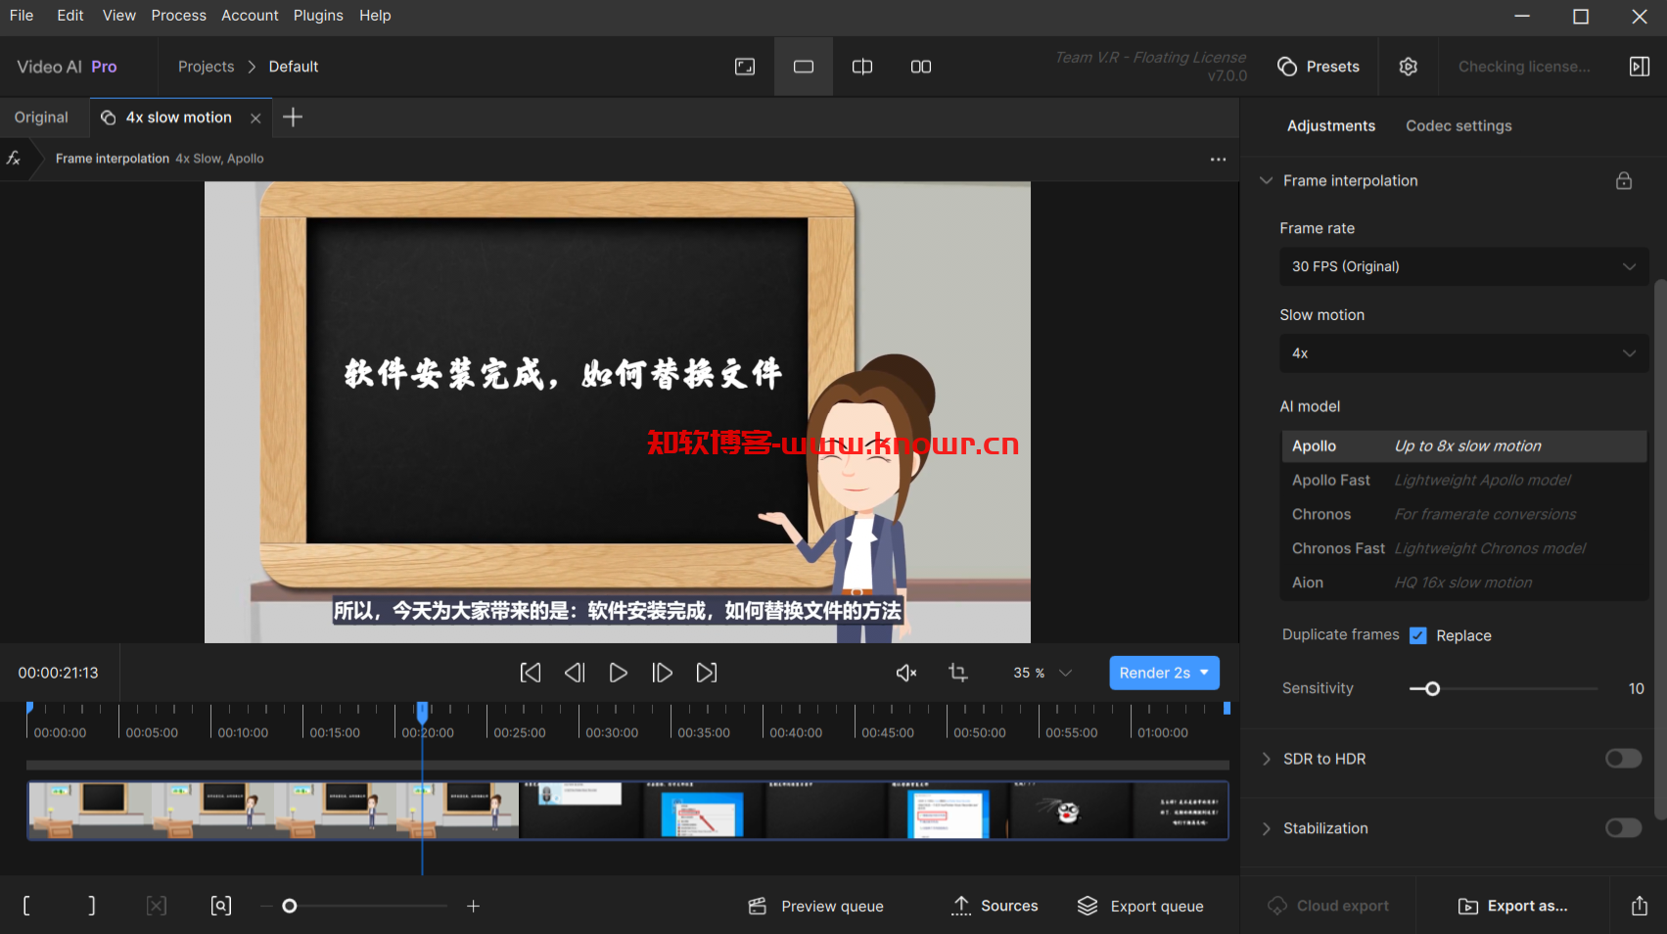Viewport: 1667px width, 934px height.
Task: Switch to Codec settings tab
Action: (x=1459, y=125)
